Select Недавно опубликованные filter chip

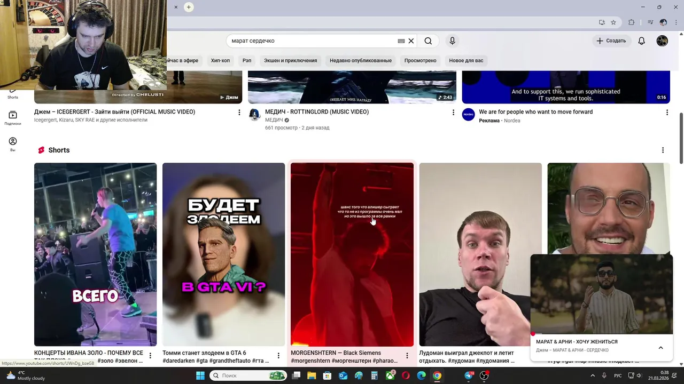click(x=361, y=61)
